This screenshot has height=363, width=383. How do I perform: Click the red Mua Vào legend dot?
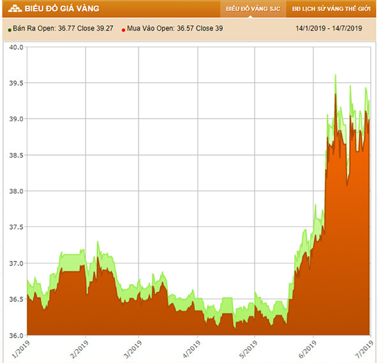point(123,29)
